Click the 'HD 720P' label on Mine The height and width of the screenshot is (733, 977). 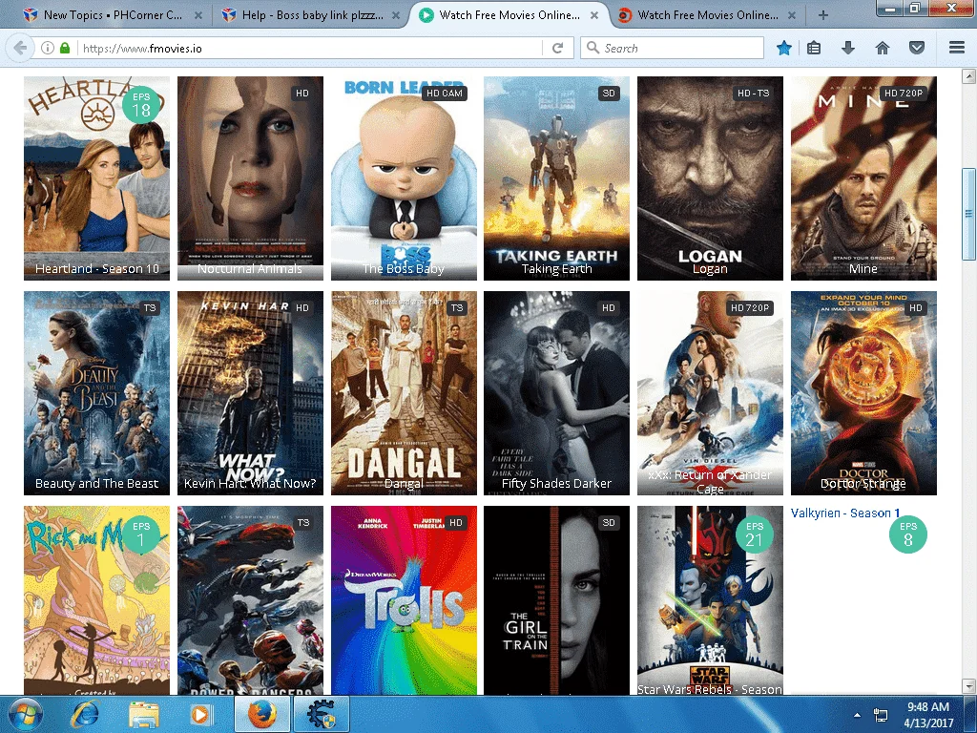(x=904, y=93)
